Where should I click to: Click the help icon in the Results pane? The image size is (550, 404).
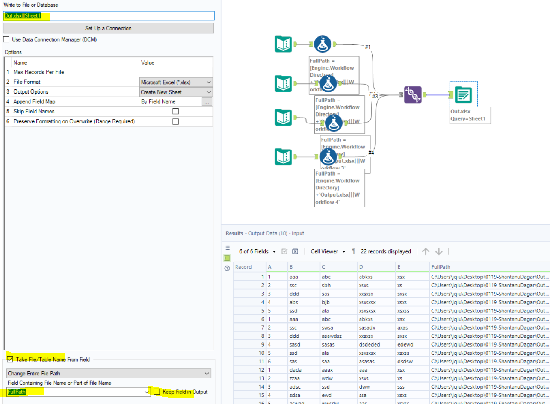(x=227, y=268)
